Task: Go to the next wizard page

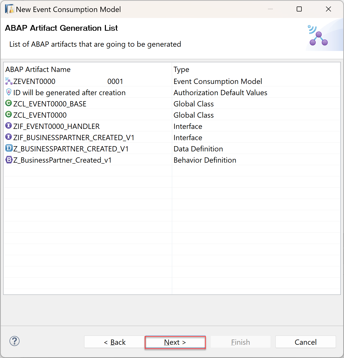Action: pyautogui.click(x=175, y=342)
